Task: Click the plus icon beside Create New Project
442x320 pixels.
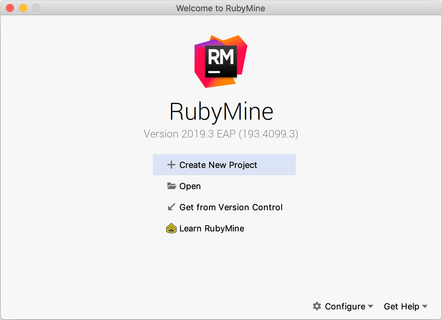Action: pos(171,165)
